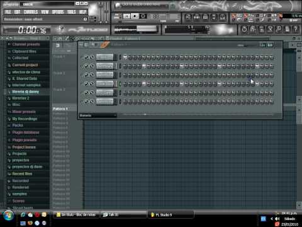Expand Plugin database in browser

click(26, 132)
